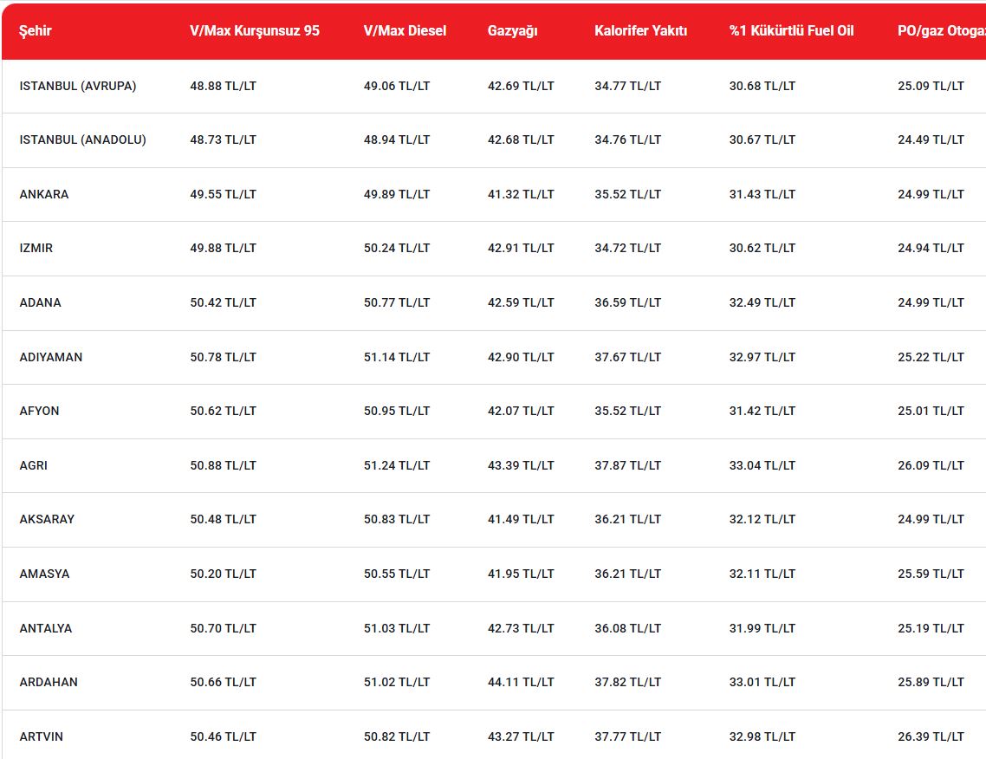The height and width of the screenshot is (759, 986).
Task: Select the ANKARA city cell
Action: click(x=44, y=194)
